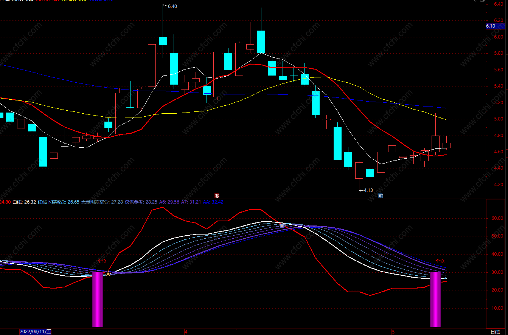The image size is (508, 335).
Task: Select the red candle at the 4.13 low
Action: [359, 170]
